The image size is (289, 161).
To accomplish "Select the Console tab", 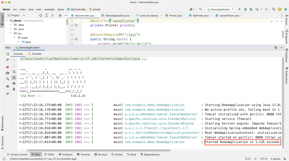I will coord(18,54).
